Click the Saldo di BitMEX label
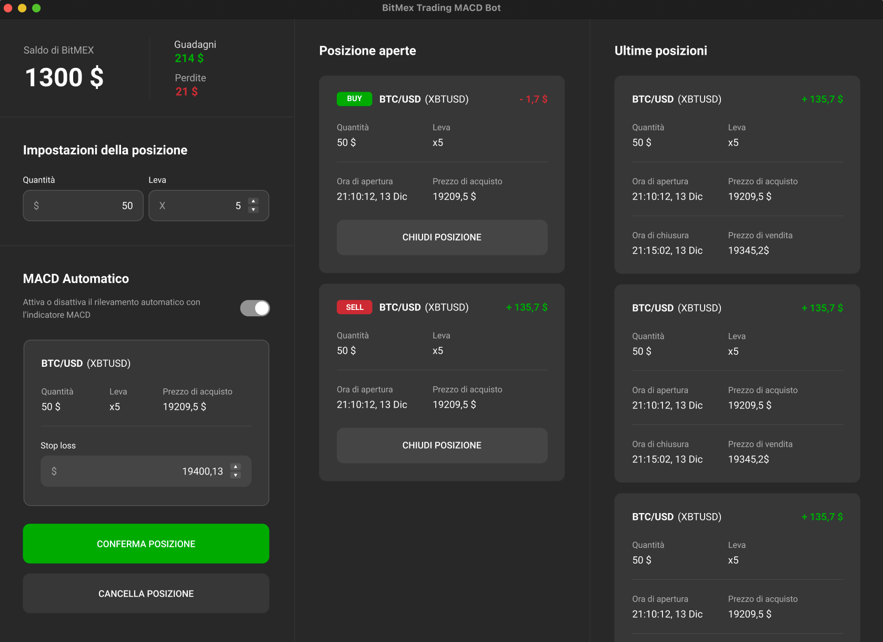This screenshot has height=642, width=883. (x=58, y=50)
